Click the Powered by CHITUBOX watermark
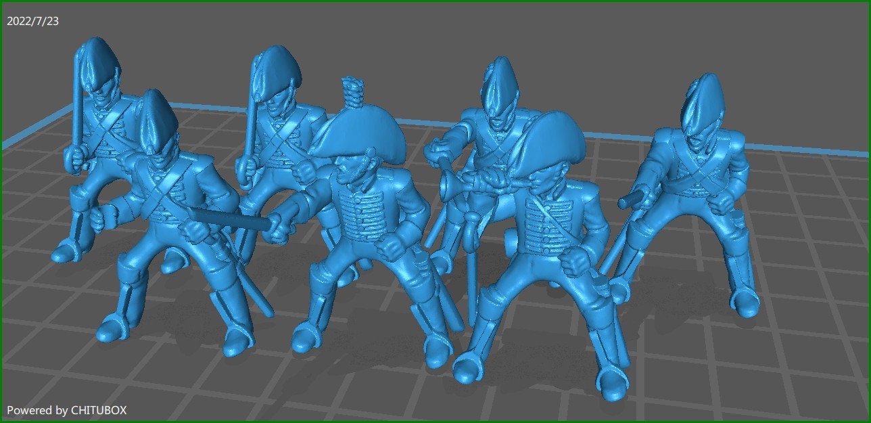 coord(66,409)
